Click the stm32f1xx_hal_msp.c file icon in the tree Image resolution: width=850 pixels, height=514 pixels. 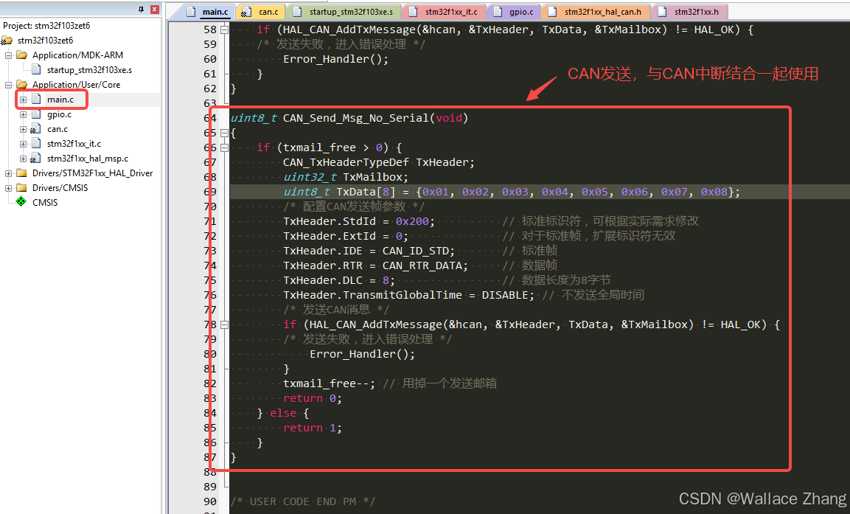pyautogui.click(x=36, y=159)
